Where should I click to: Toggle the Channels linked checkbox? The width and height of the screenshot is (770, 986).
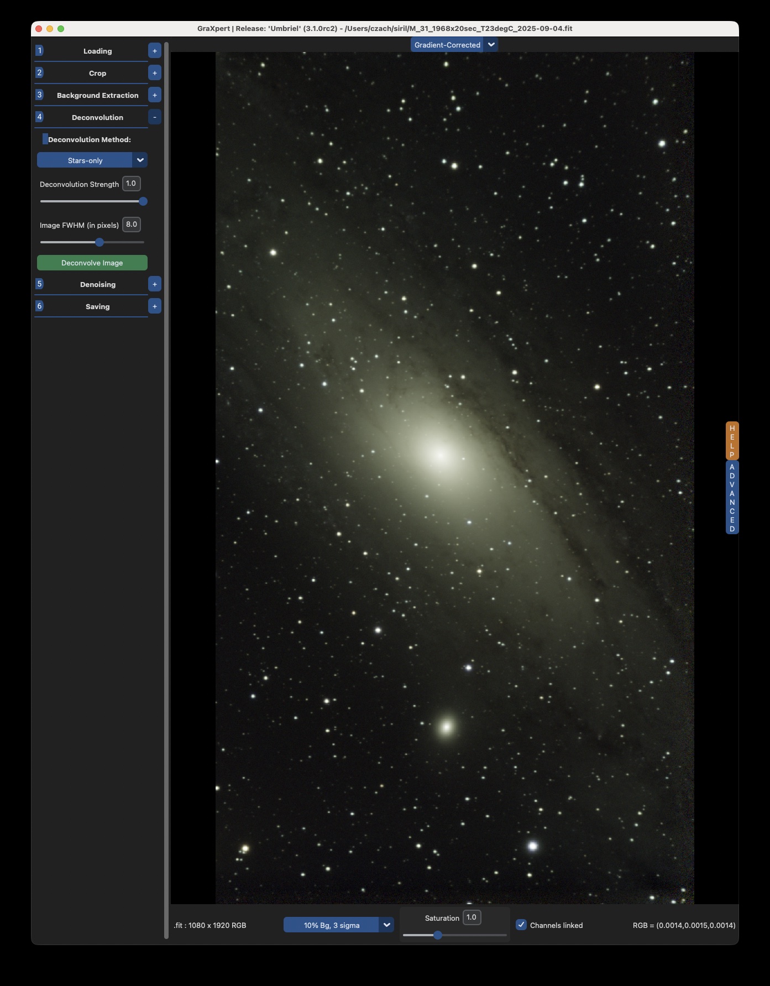[521, 925]
